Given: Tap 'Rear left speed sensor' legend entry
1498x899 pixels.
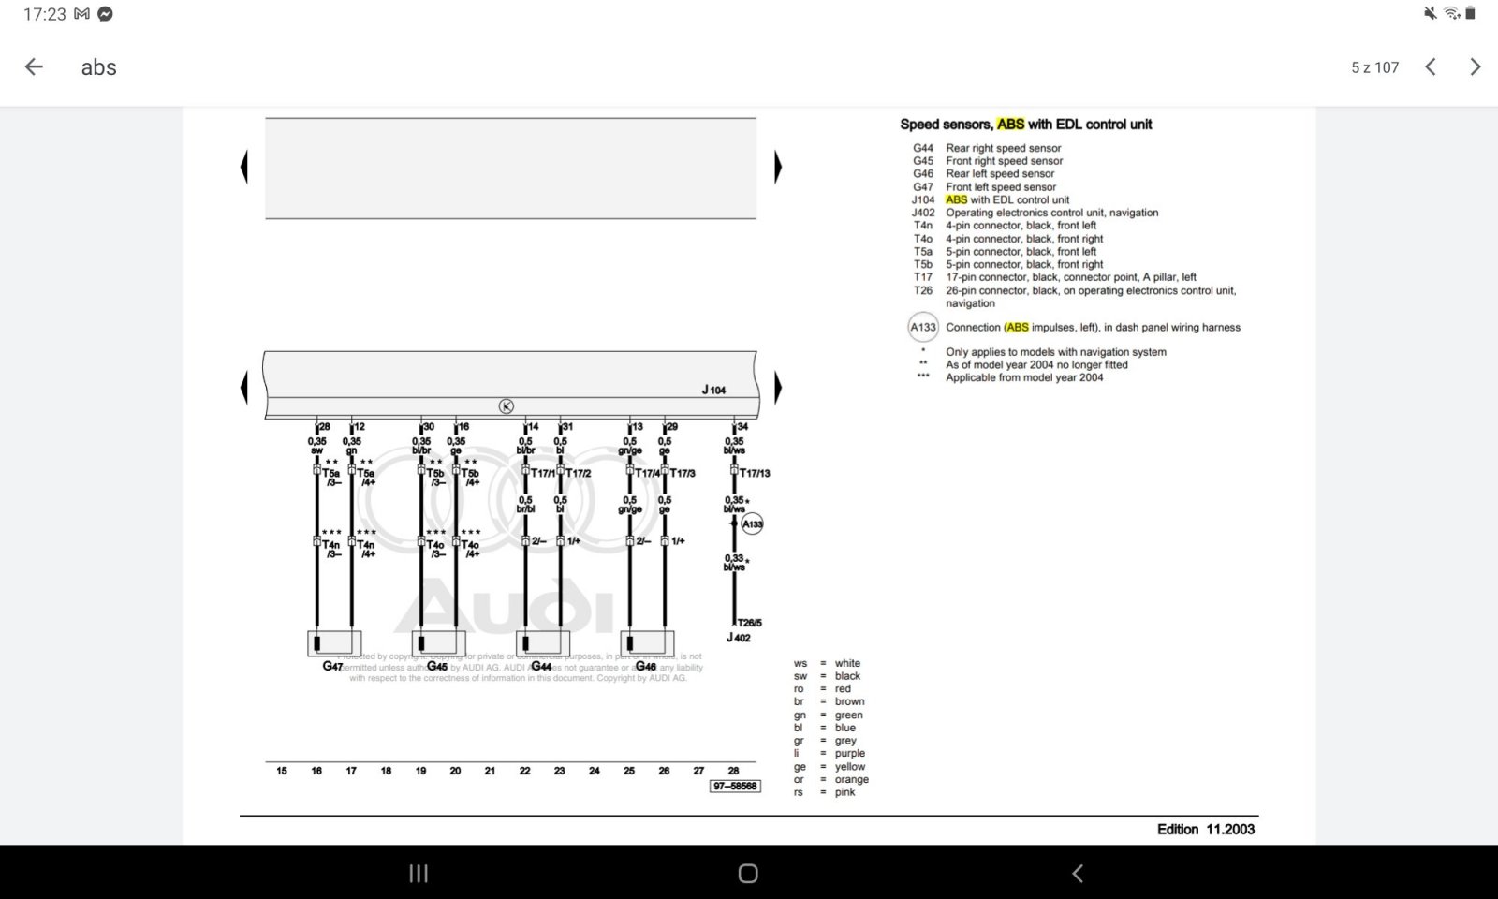Looking at the screenshot, I should tap(1000, 173).
